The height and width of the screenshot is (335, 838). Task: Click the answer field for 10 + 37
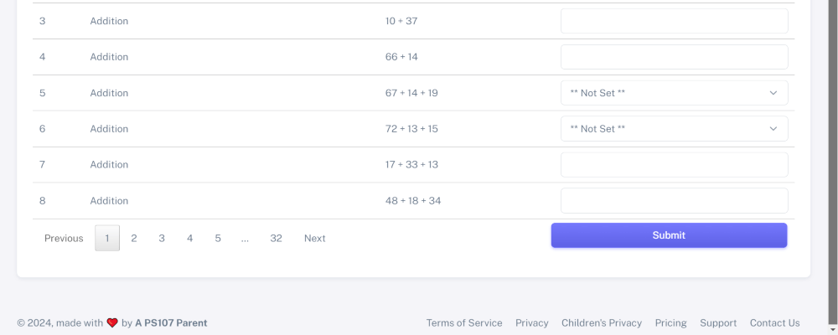tap(674, 21)
